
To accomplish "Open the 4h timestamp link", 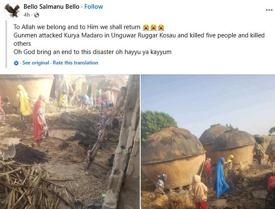I will [27, 15].
